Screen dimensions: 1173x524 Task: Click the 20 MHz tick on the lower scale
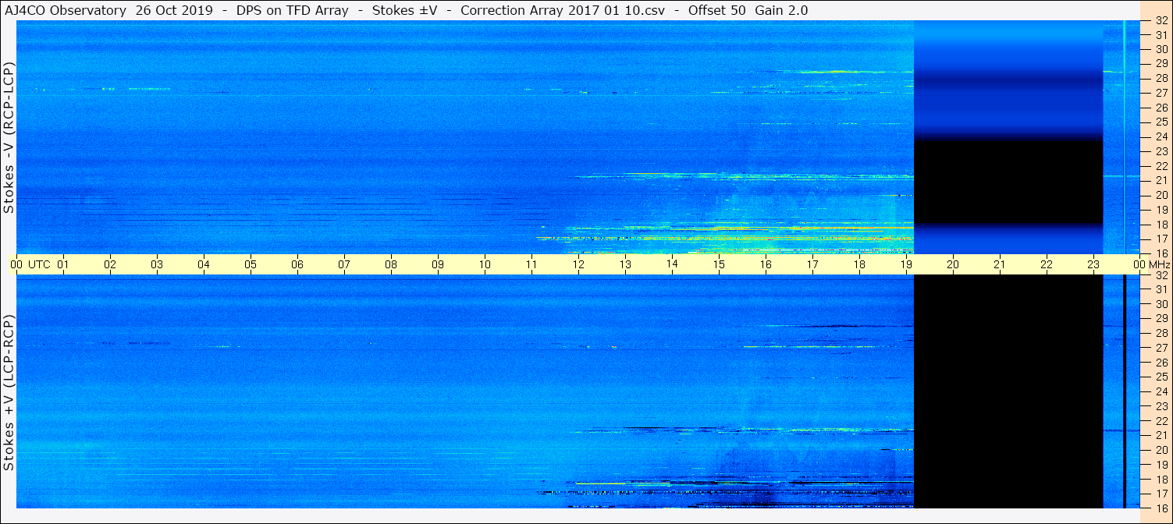click(1161, 450)
